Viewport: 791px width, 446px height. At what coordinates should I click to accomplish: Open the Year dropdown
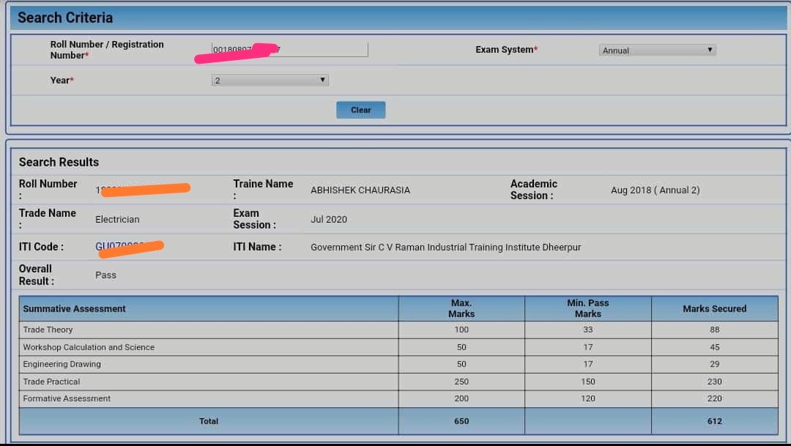(x=270, y=80)
